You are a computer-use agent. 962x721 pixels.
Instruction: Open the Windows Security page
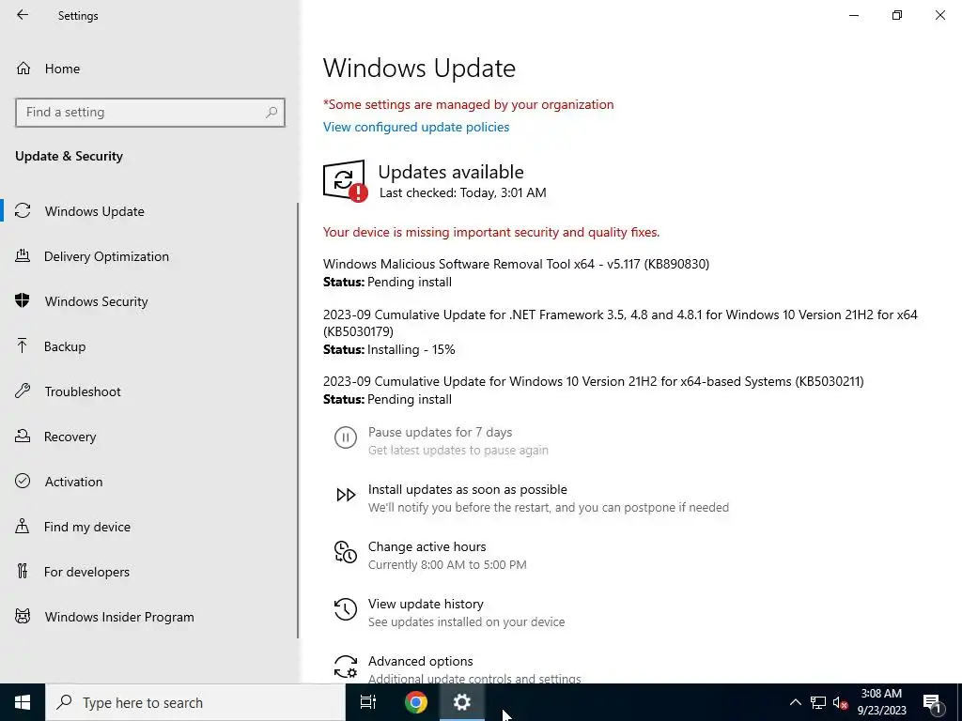click(149, 301)
